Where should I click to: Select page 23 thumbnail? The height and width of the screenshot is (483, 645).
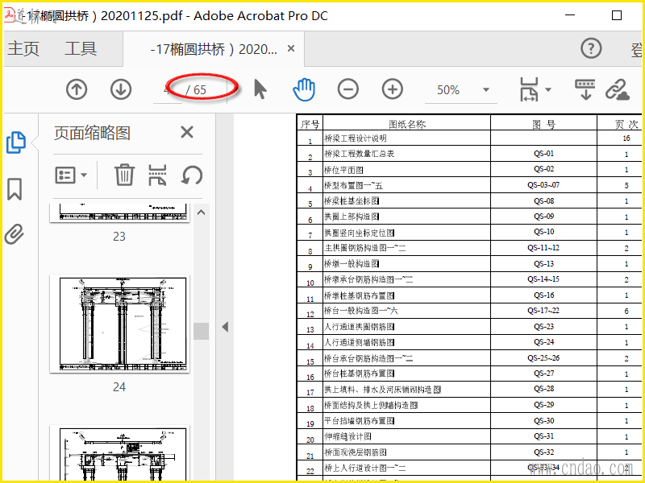(x=119, y=213)
